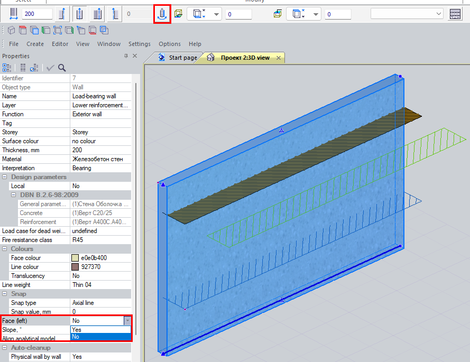Open the Settings menu
This screenshot has width=470, height=362.
140,44
